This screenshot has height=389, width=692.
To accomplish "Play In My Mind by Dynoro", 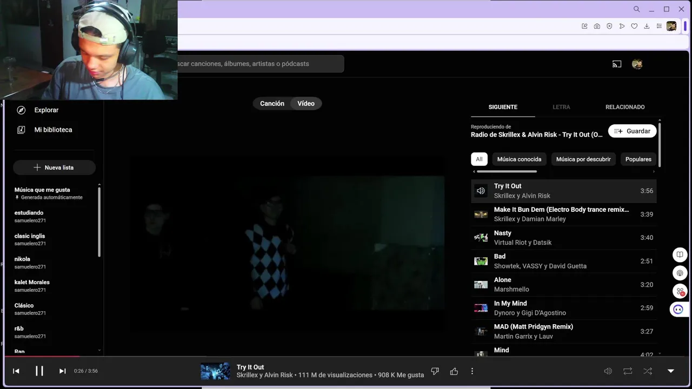I will (564, 308).
